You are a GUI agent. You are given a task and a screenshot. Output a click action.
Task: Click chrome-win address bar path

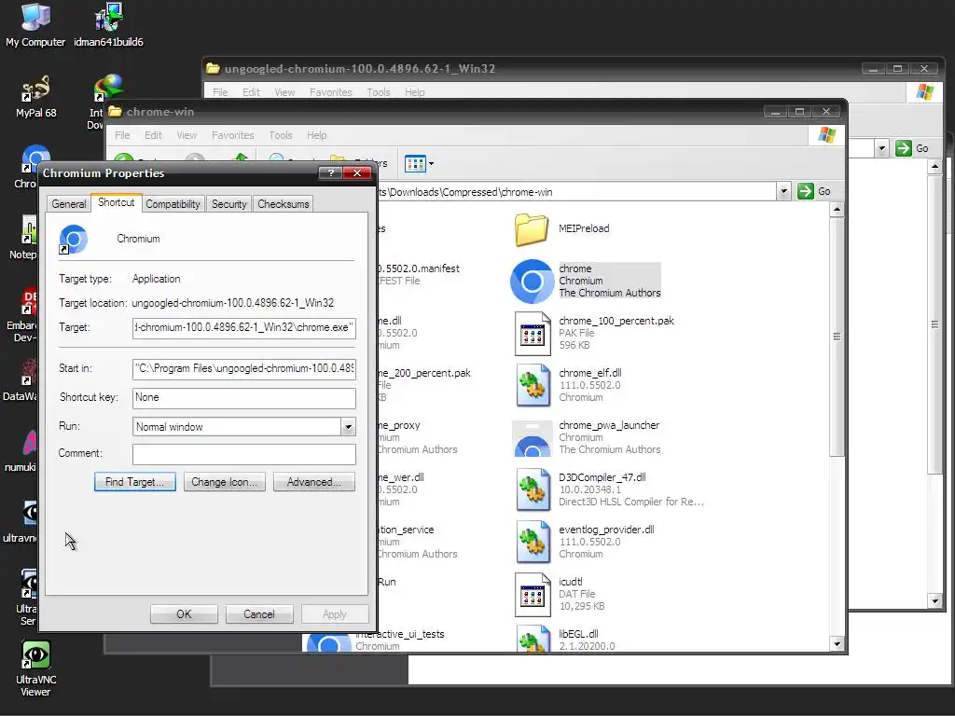coord(466,192)
